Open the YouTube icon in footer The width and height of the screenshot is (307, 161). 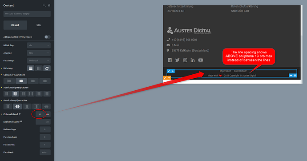coord(201,60)
